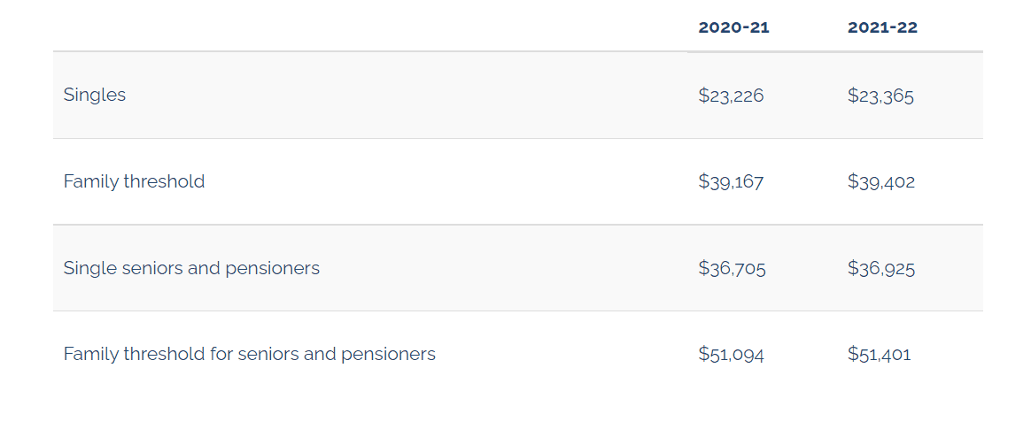
Task: Click the $51,094 seniors family value
Action: click(731, 355)
